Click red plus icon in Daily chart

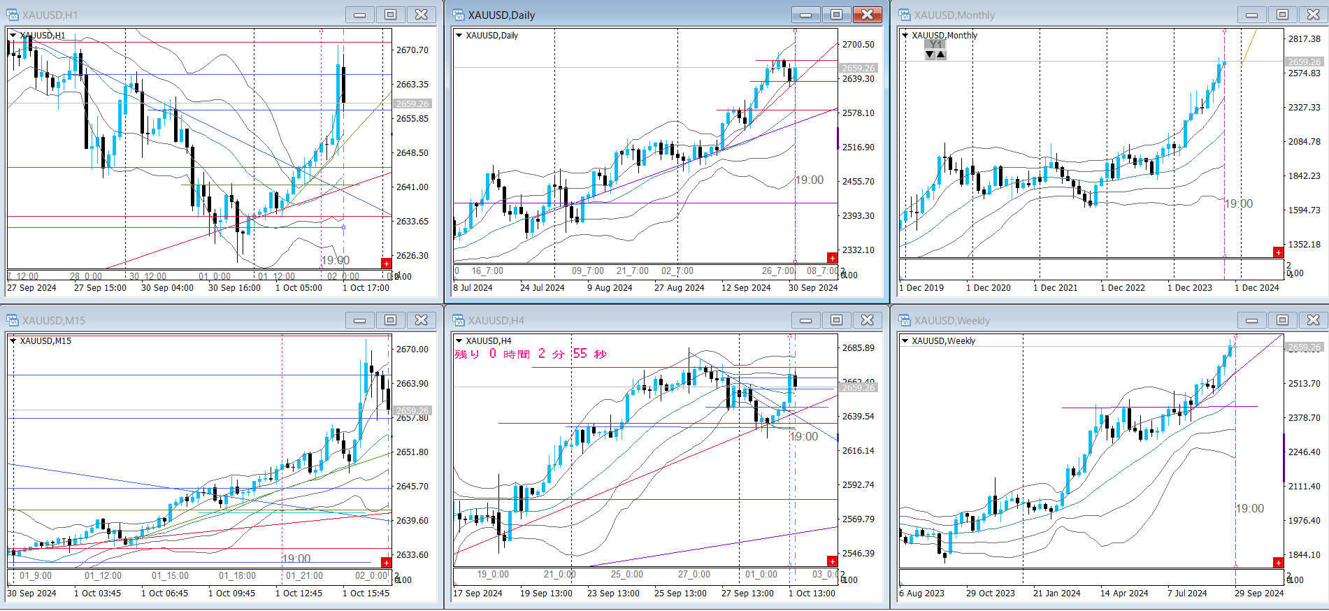coord(832,258)
